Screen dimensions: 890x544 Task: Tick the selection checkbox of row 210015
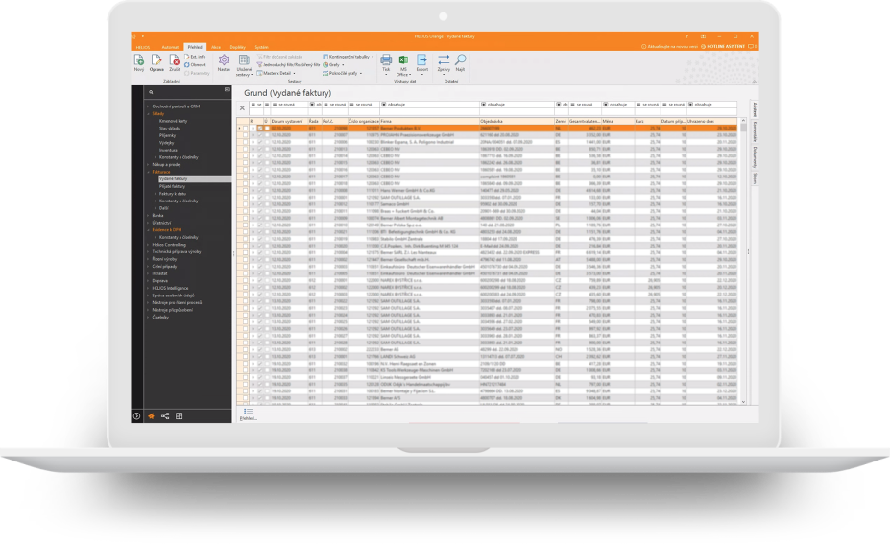pyautogui.click(x=245, y=163)
